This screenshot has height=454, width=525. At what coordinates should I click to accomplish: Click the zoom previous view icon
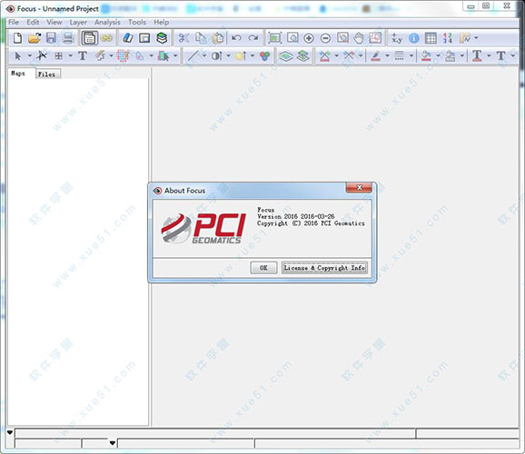(x=342, y=38)
